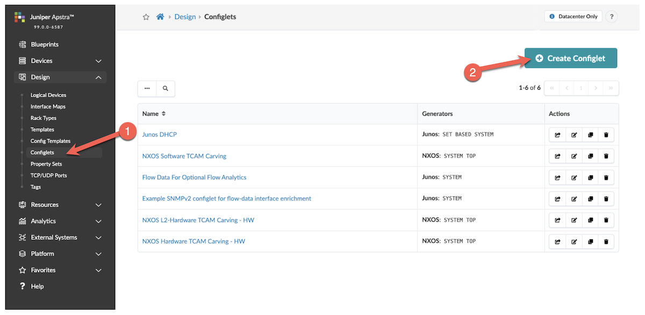Open the help question mark button
645x315 pixels.
611,17
